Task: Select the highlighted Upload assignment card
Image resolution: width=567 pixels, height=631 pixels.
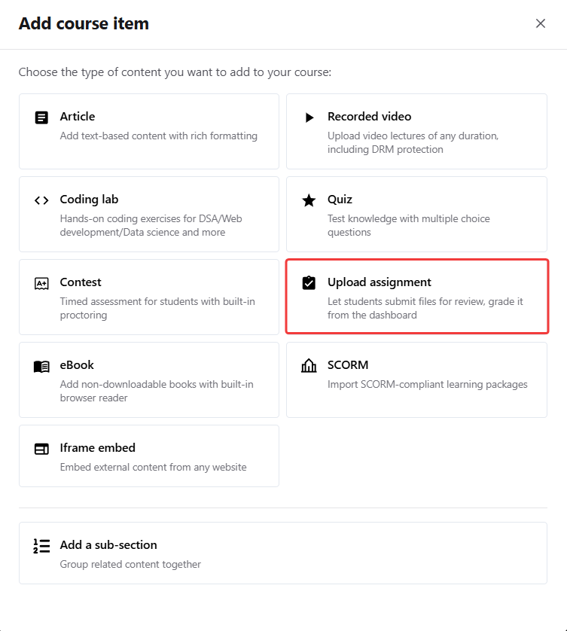Action: coord(416,297)
